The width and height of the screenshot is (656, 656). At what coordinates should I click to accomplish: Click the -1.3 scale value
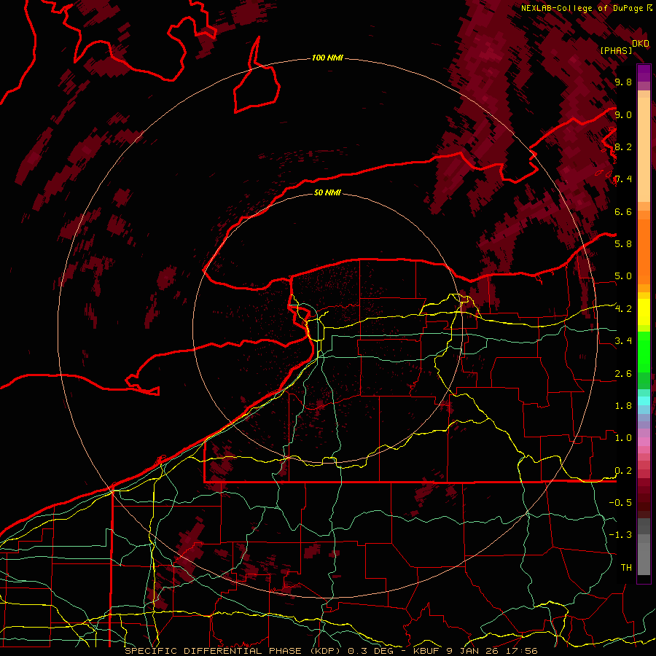(620, 535)
